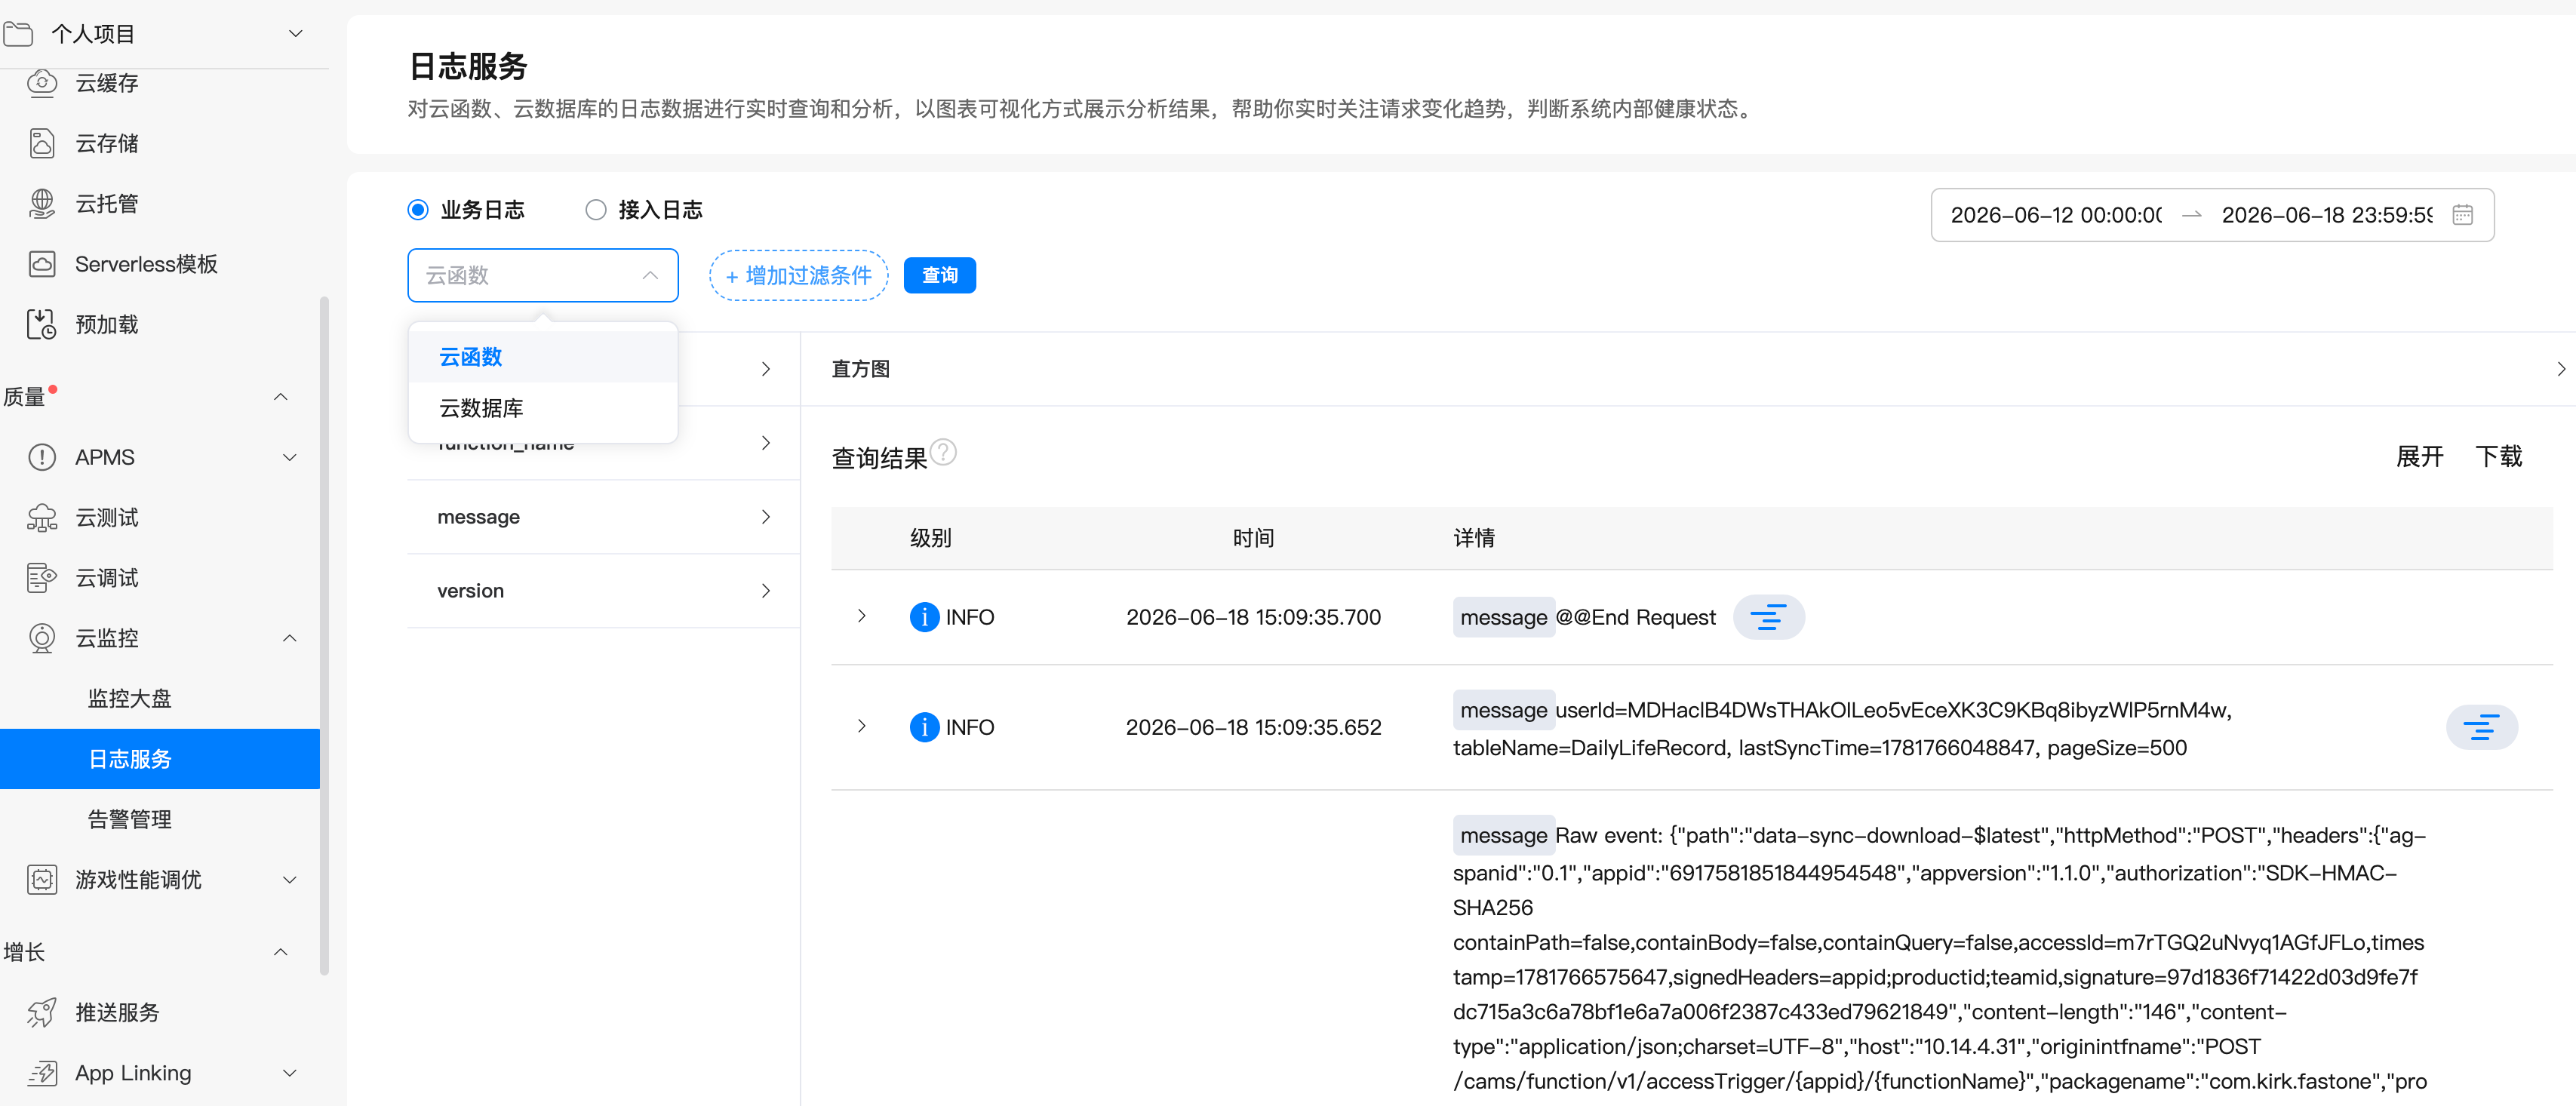Screen dimensions: 2576x1106
Task: Click the personal project folder icon
Action: coord(19,34)
